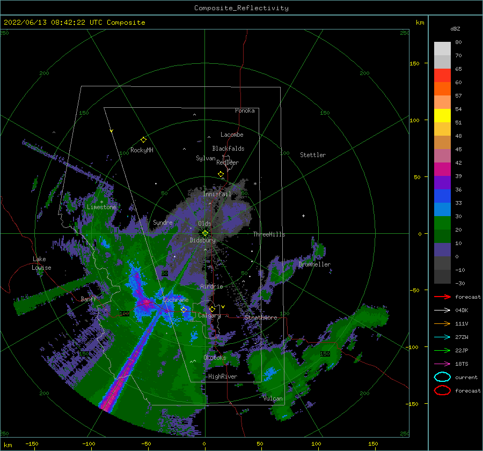
Task: Click the cyan current ellipse in the legend
Action: [x=442, y=377]
